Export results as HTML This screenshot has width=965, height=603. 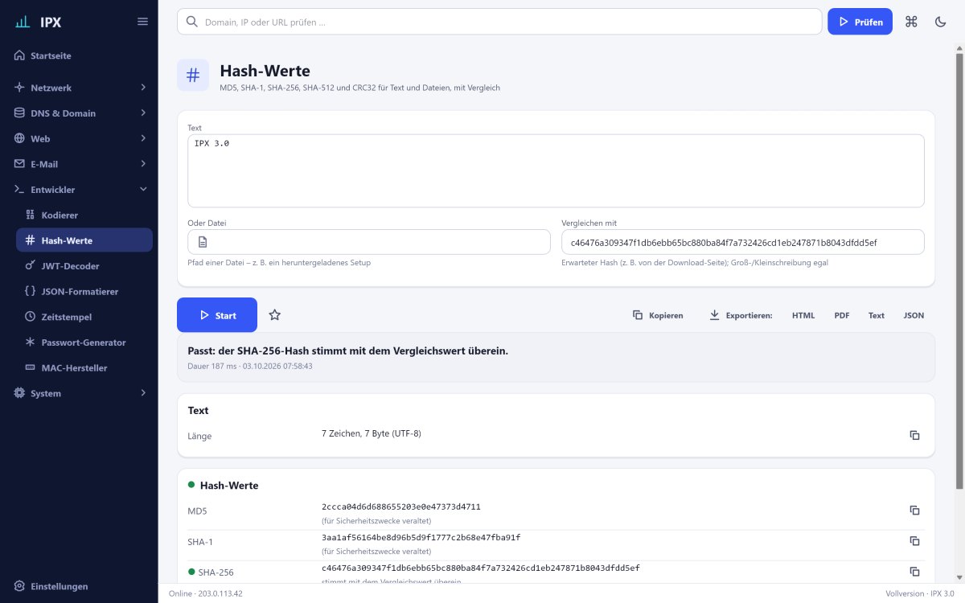803,315
